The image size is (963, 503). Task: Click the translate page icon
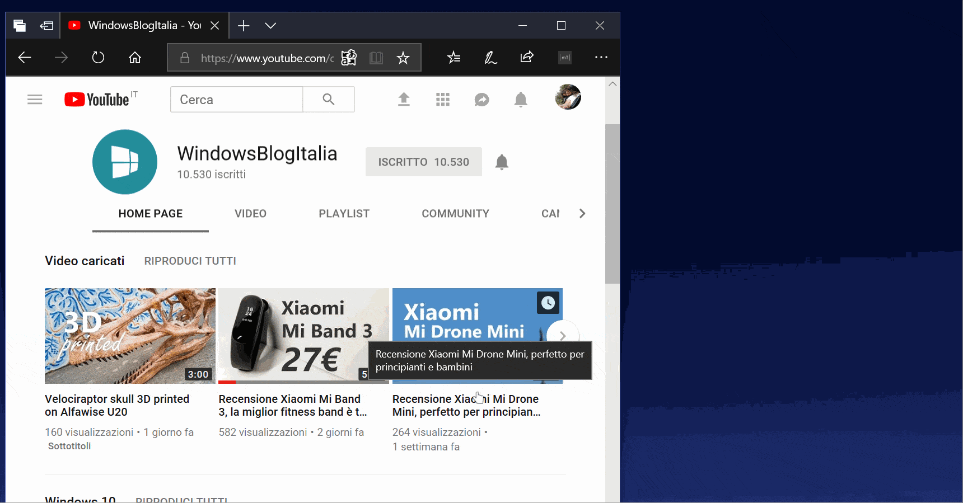pos(349,58)
